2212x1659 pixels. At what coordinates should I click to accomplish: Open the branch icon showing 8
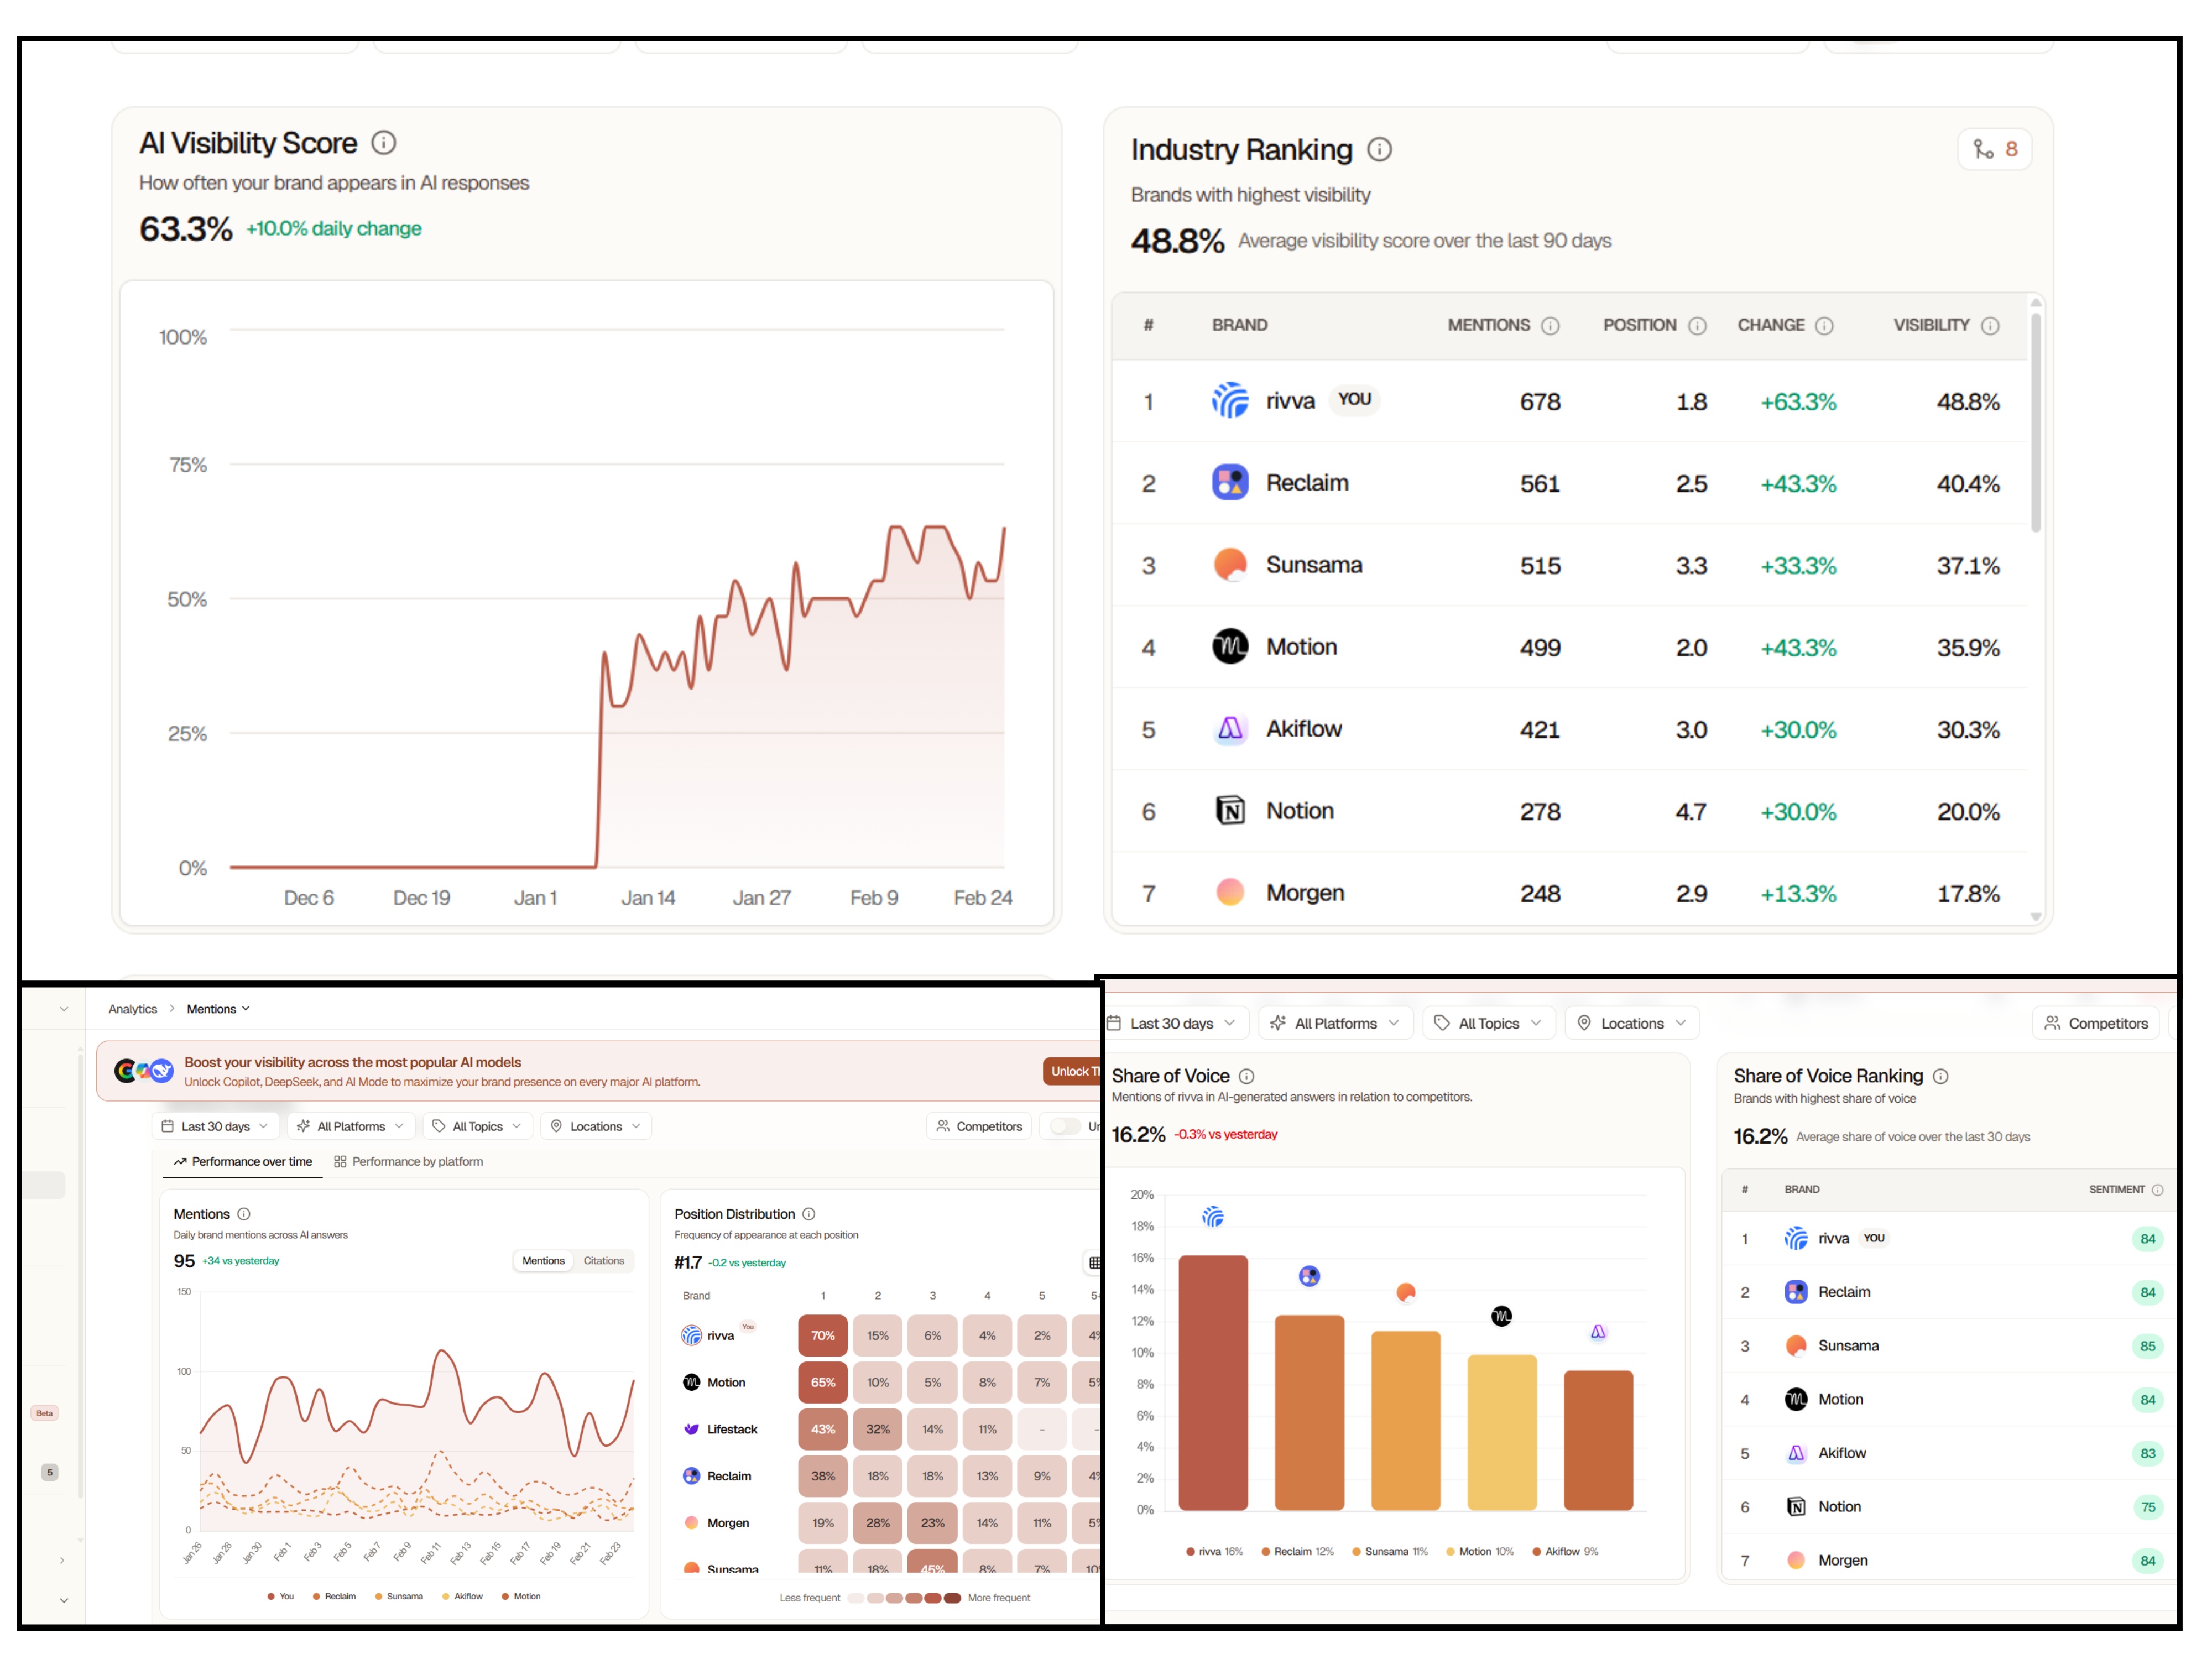(x=1994, y=150)
